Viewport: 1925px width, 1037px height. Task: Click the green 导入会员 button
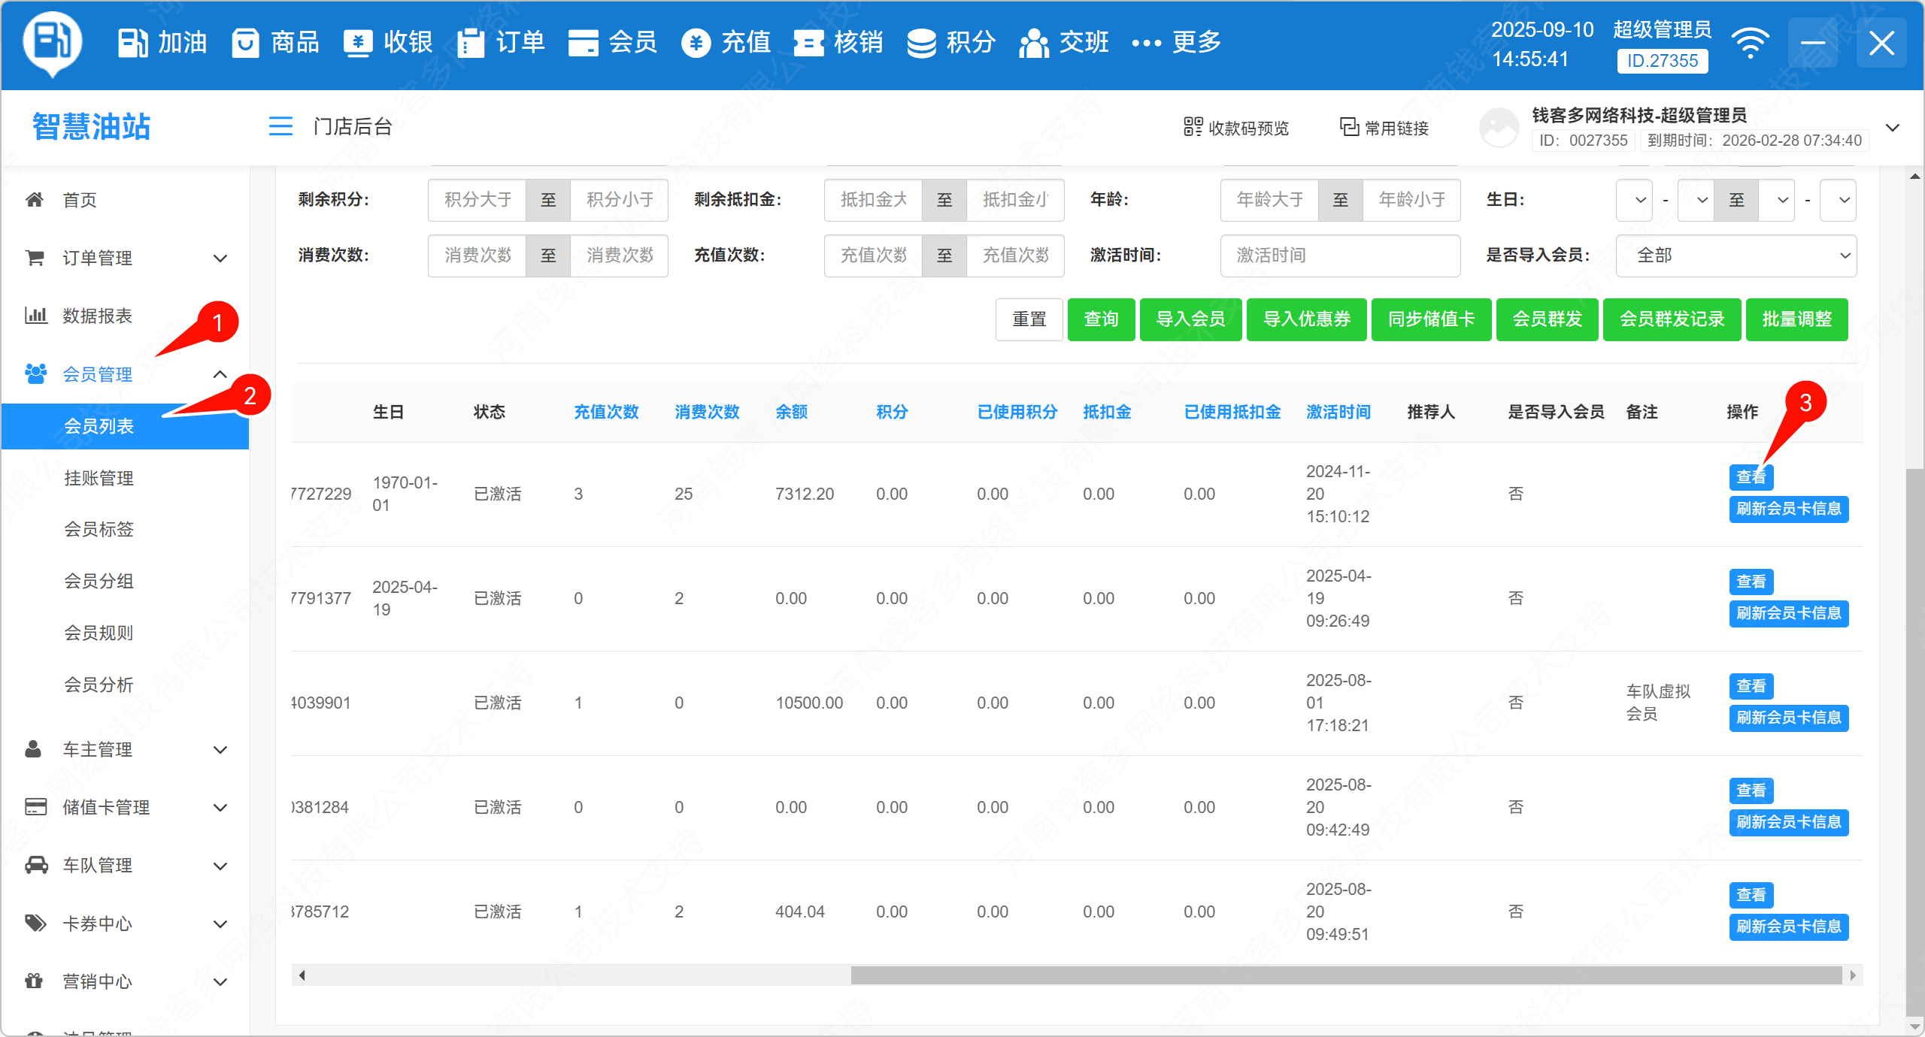1190,319
